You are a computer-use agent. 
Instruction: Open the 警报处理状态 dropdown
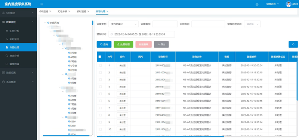coord(252,24)
